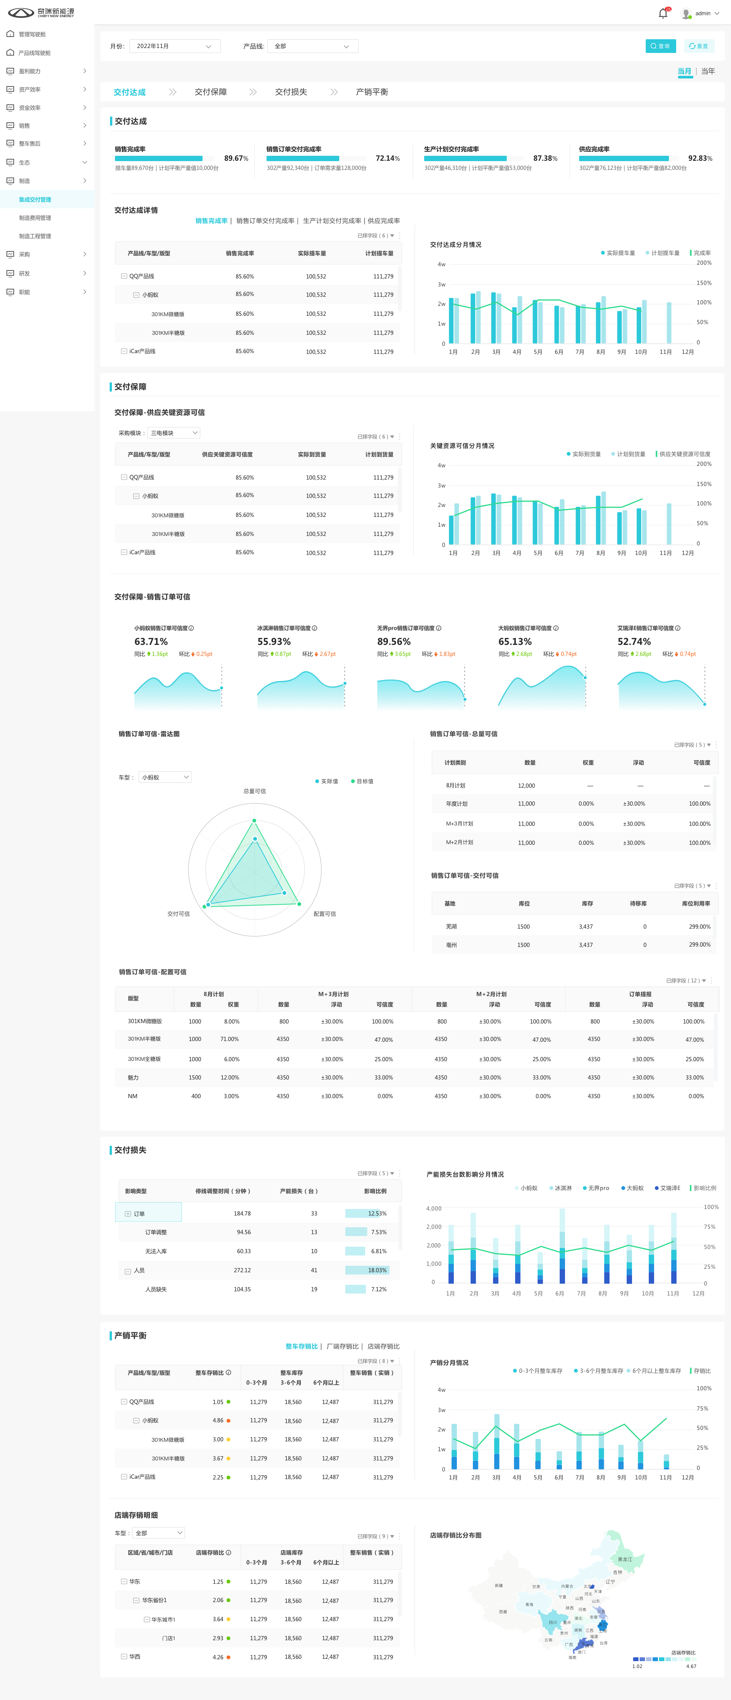The width and height of the screenshot is (731, 1700).
Task: Switch to the 交付保障 step tab
Action: point(211,92)
